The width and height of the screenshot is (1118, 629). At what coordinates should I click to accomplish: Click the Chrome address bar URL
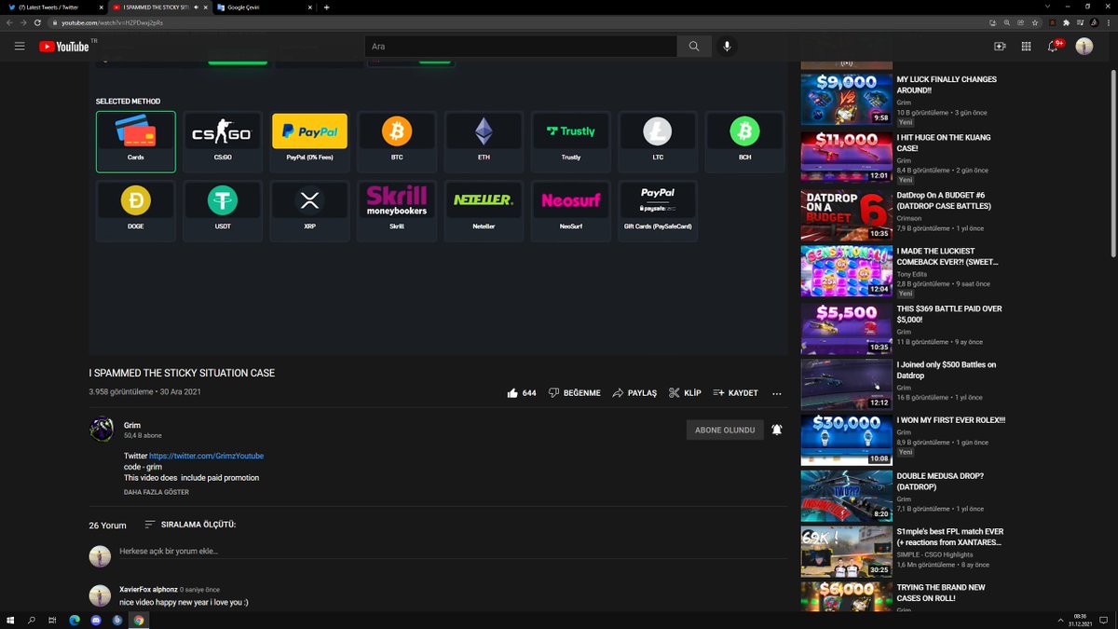coord(113,21)
